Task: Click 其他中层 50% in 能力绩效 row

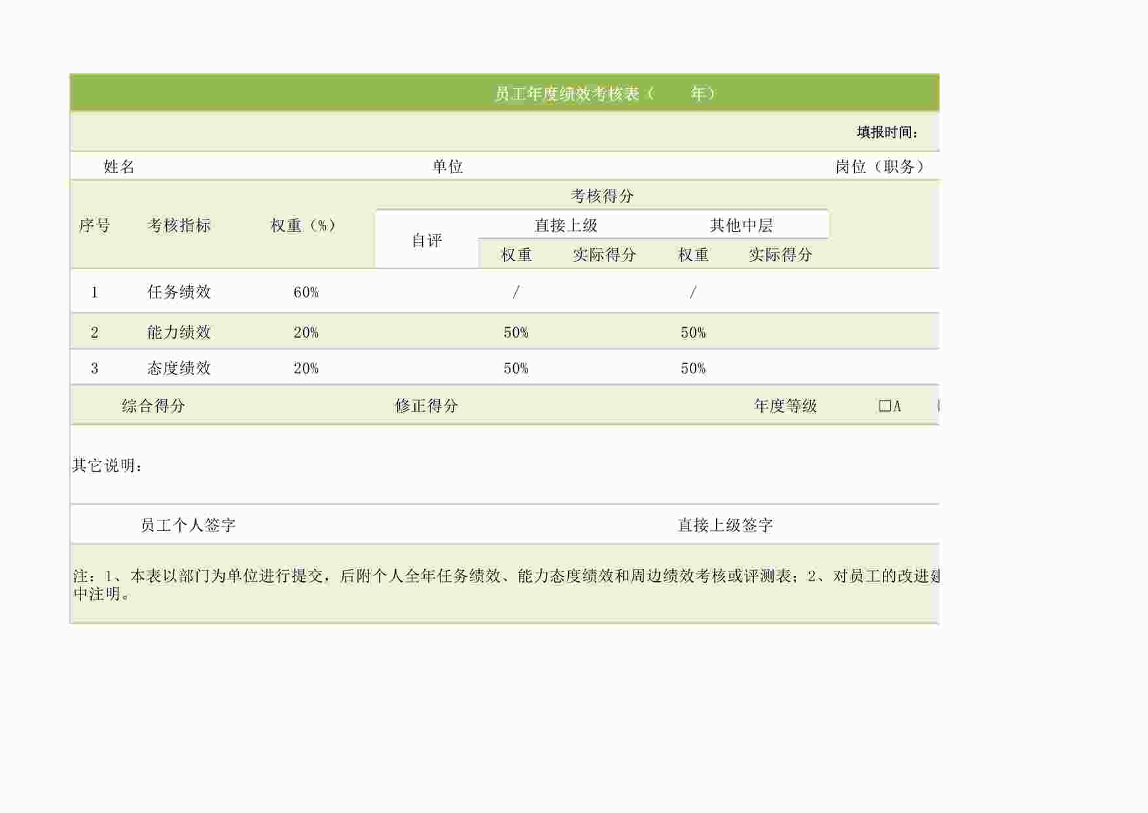Action: click(x=693, y=333)
